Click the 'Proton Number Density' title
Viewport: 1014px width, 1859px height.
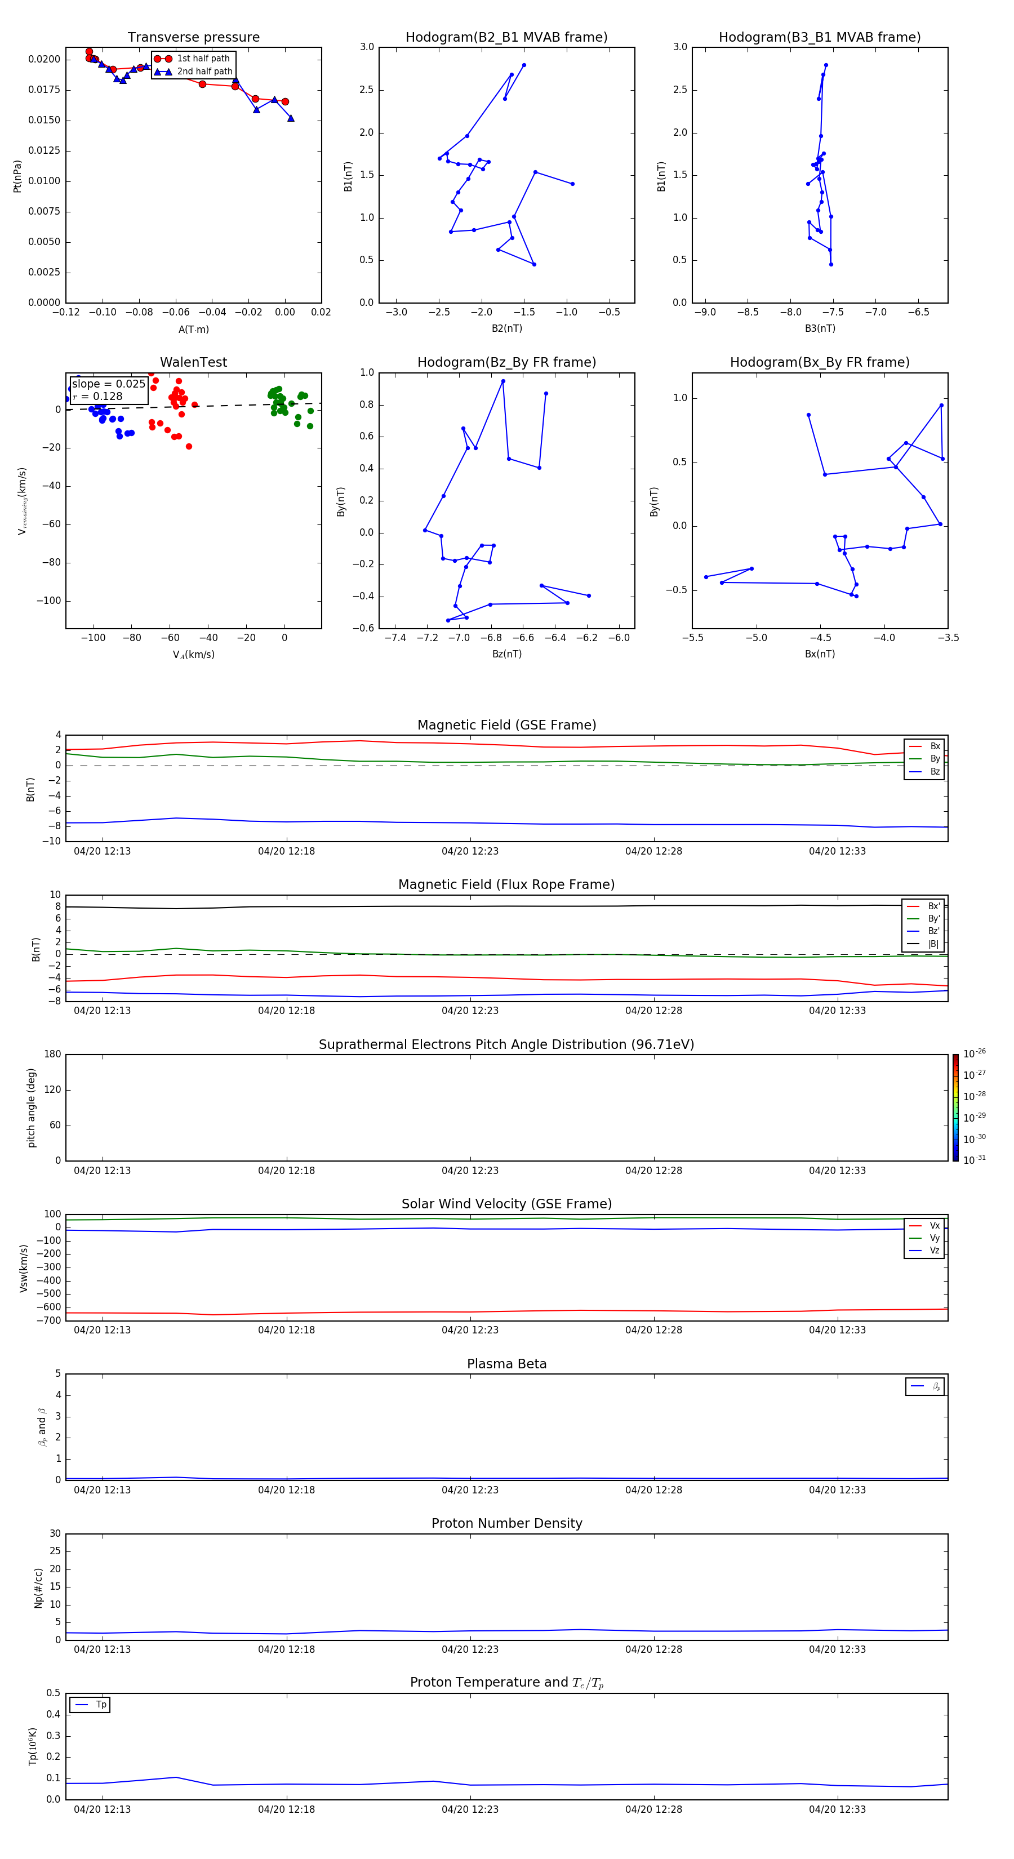pos(506,1524)
